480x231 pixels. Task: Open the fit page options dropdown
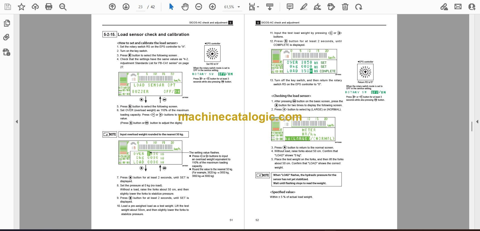click(x=254, y=7)
